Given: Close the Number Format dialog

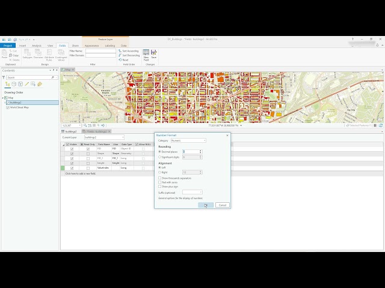Looking at the screenshot, I should (227, 135).
